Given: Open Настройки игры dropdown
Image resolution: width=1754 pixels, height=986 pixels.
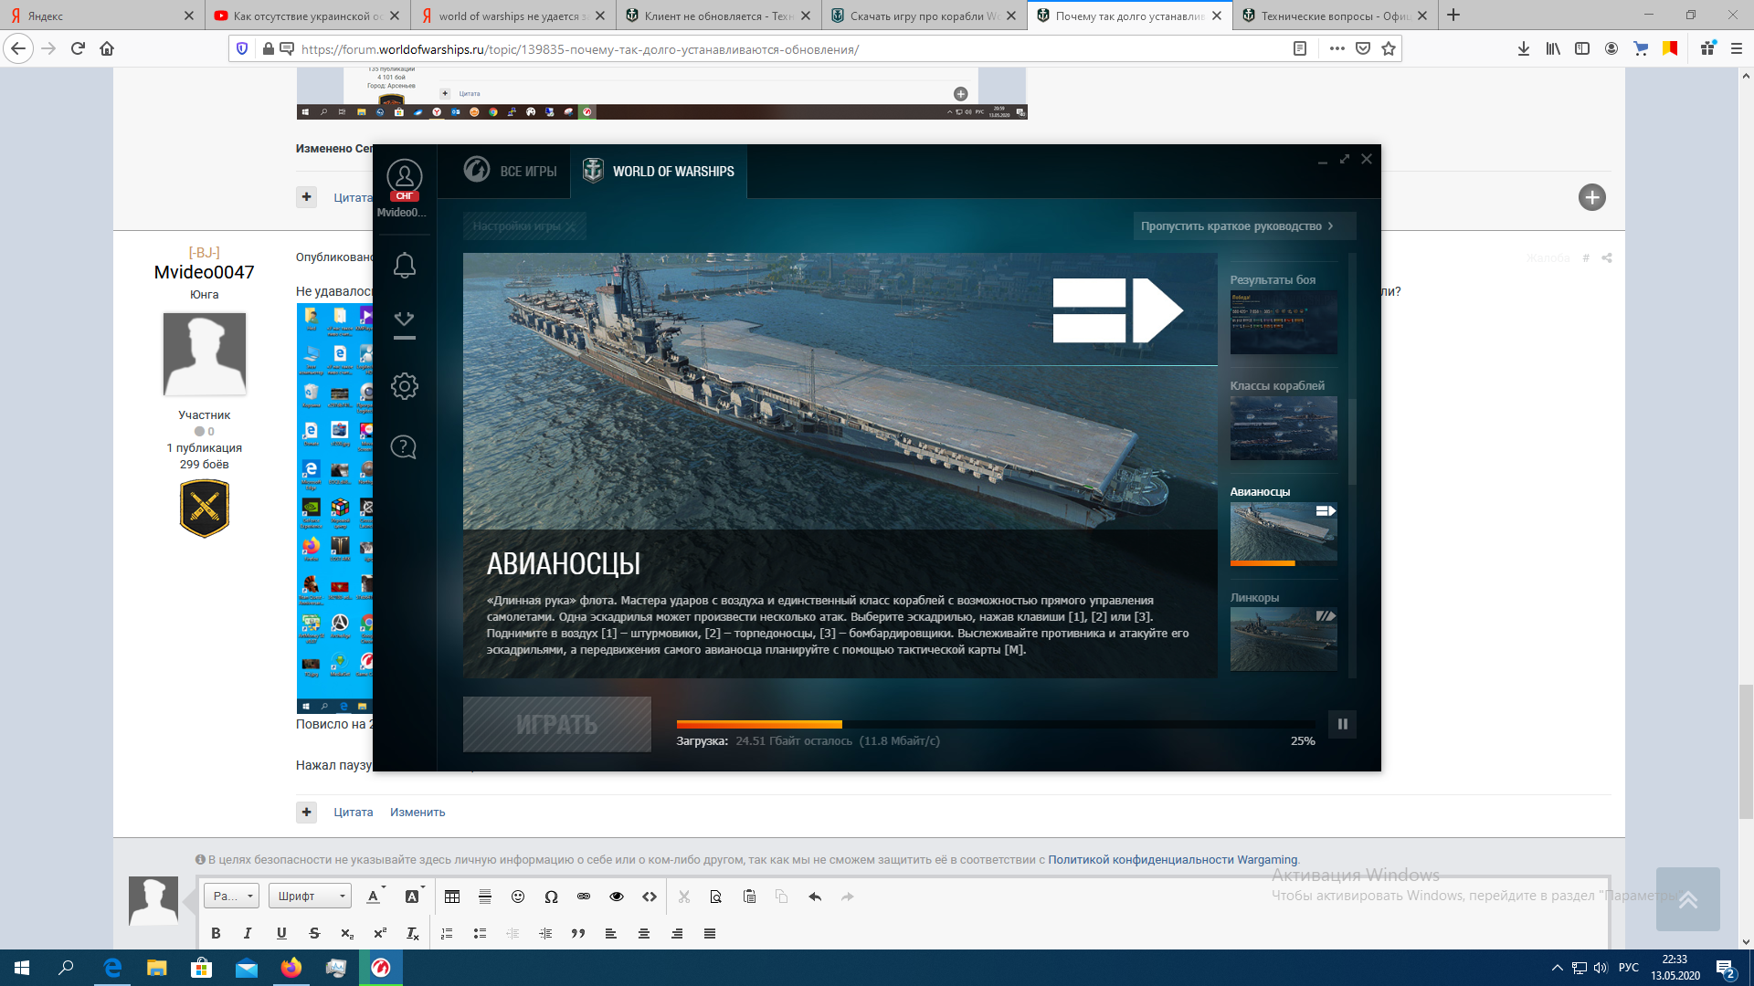Looking at the screenshot, I should [524, 226].
